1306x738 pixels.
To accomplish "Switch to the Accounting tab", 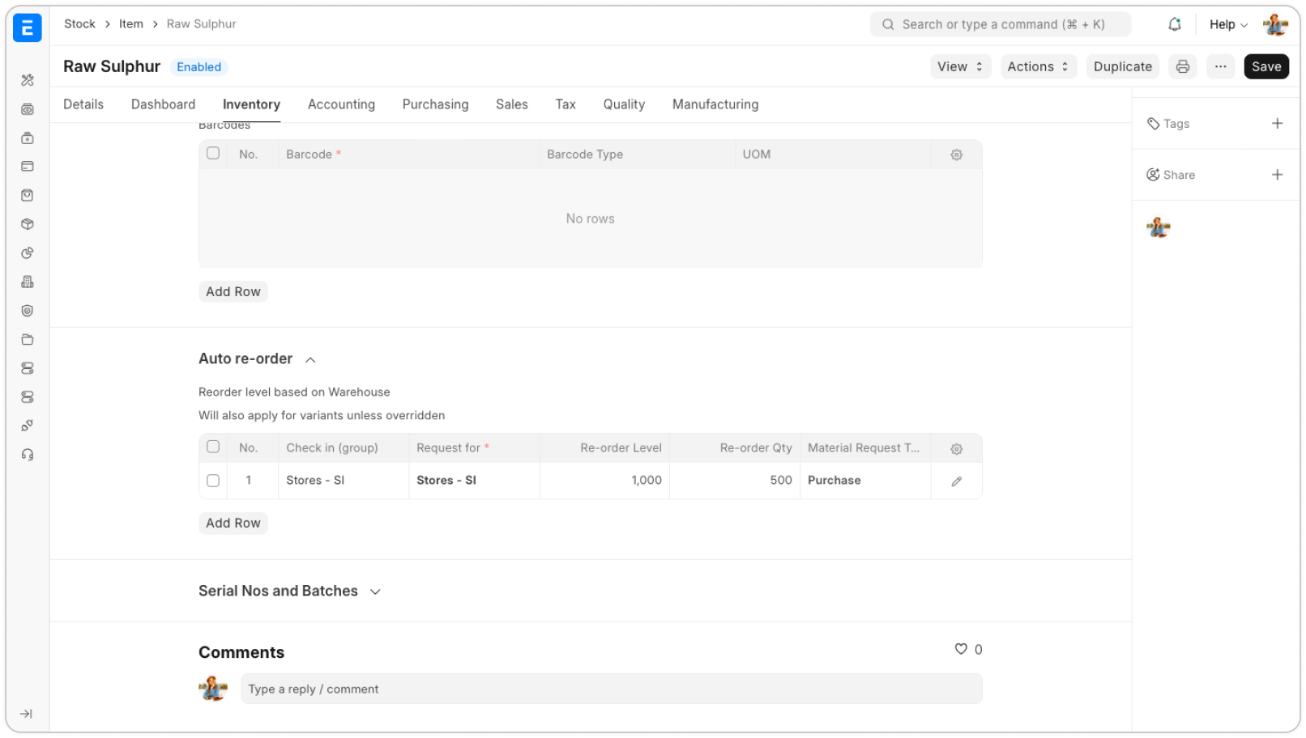I will pyautogui.click(x=341, y=104).
